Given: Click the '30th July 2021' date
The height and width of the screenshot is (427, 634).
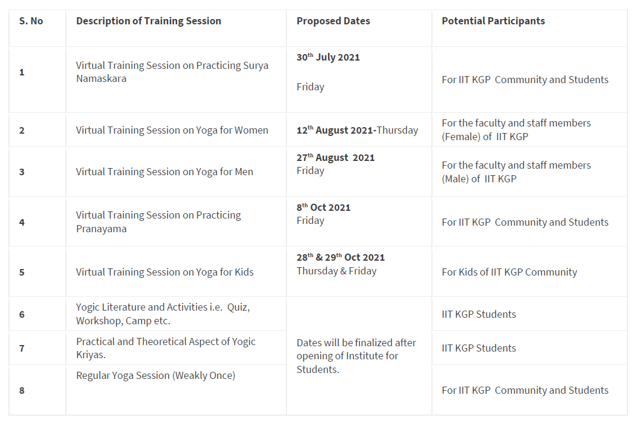Looking at the screenshot, I should click(328, 57).
